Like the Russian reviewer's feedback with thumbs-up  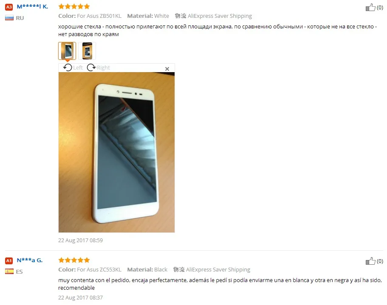(370, 7)
